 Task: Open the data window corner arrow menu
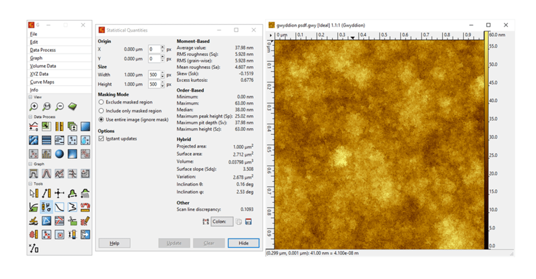tap(271, 35)
